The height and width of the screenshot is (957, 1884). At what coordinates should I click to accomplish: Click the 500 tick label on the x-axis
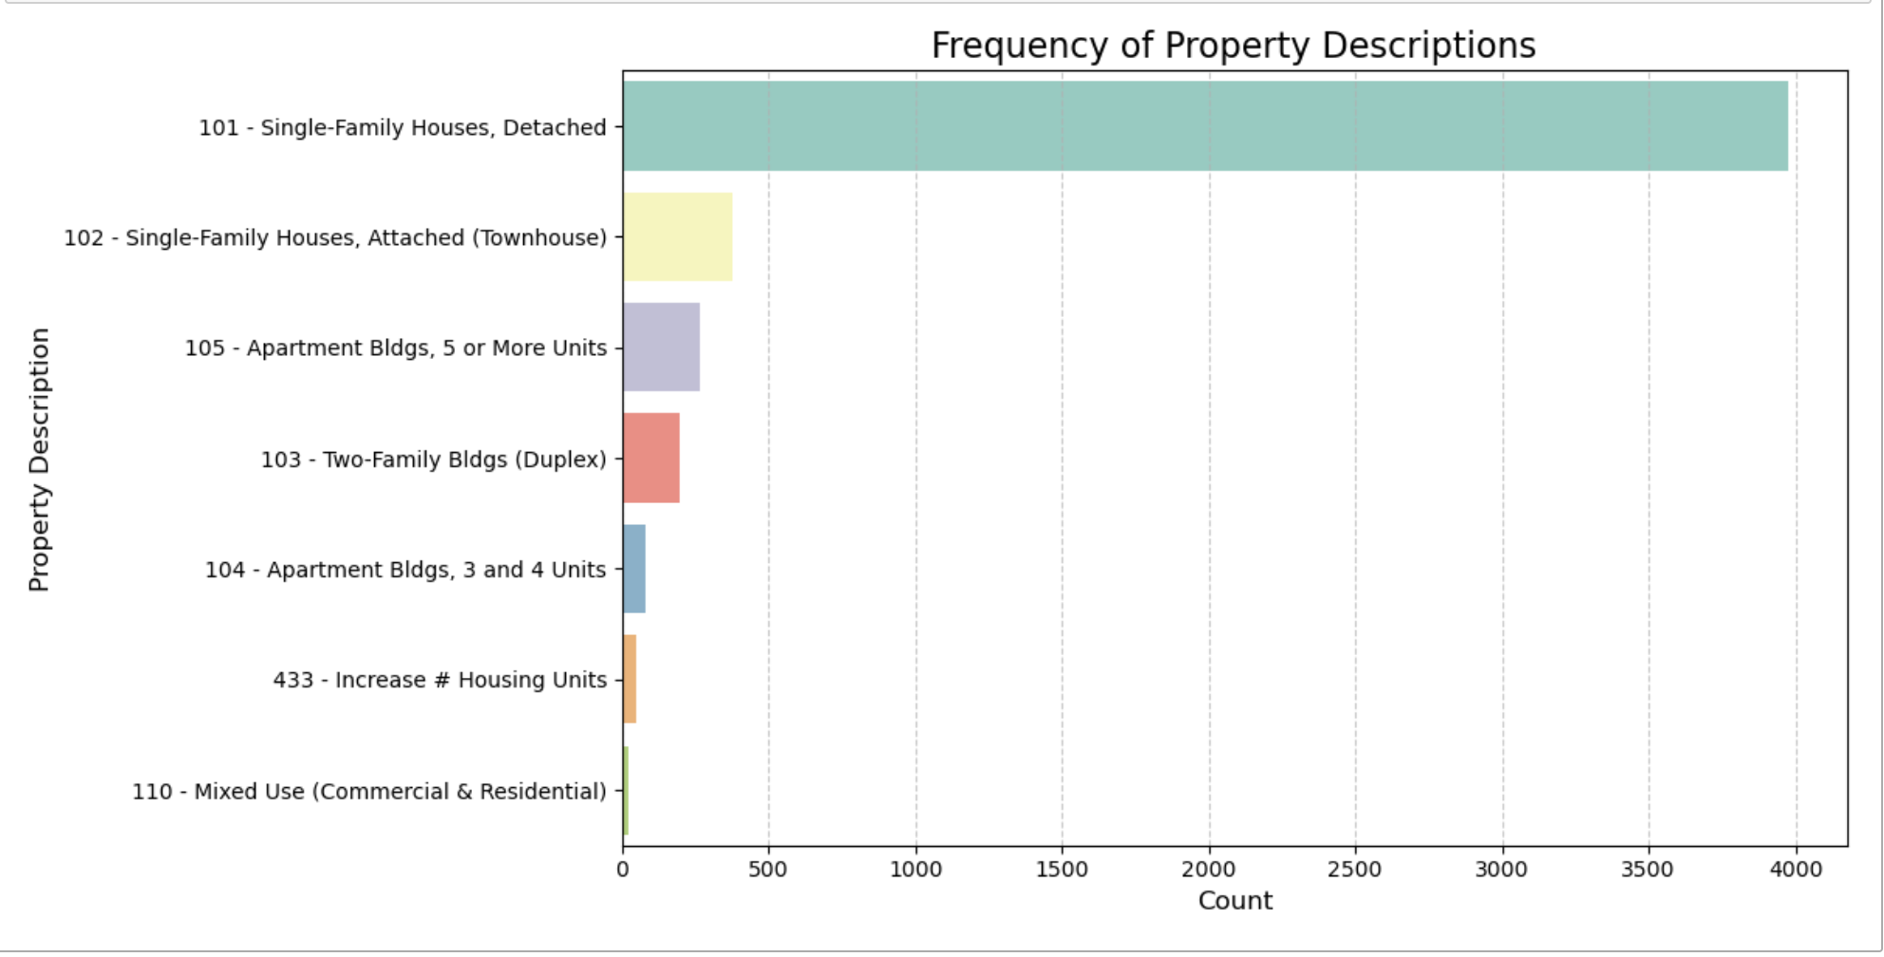[x=767, y=869]
